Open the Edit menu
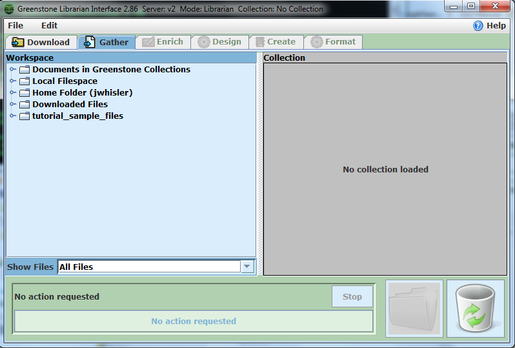Image resolution: width=515 pixels, height=348 pixels. click(49, 26)
